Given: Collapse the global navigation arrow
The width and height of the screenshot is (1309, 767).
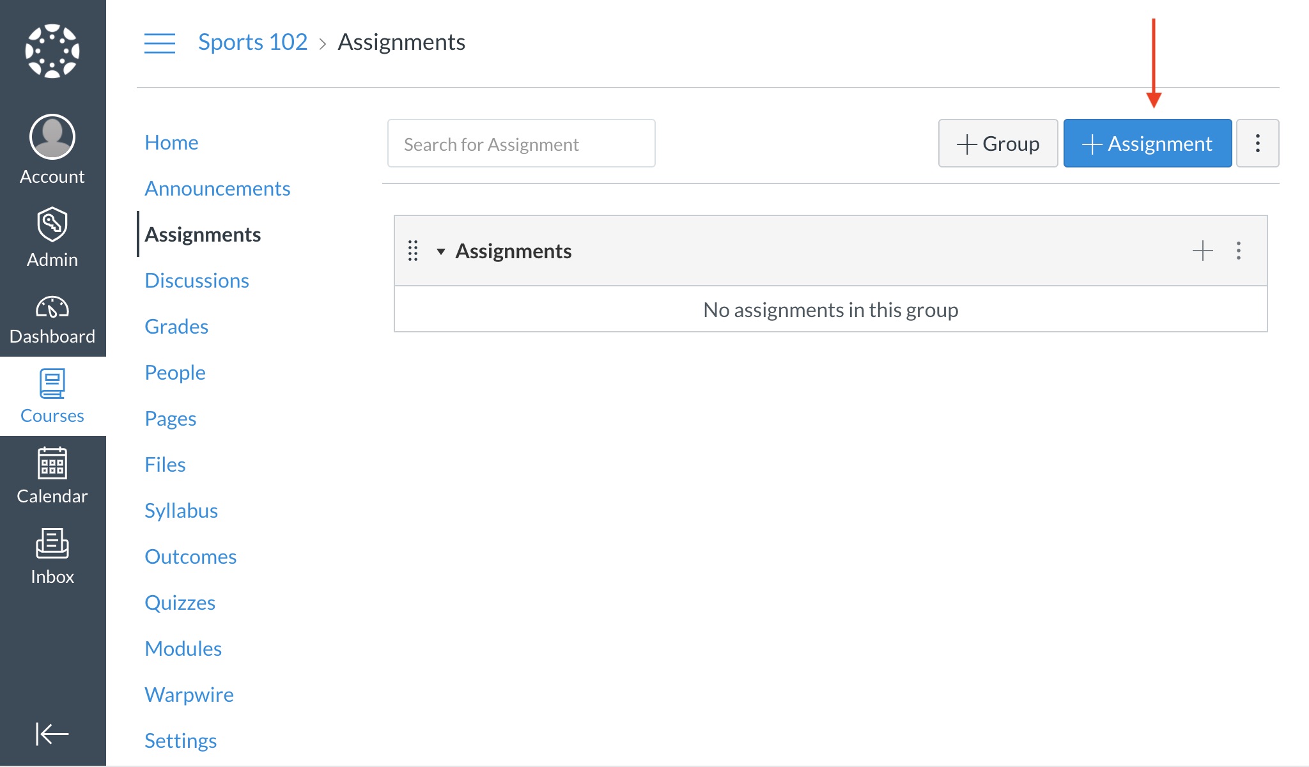Looking at the screenshot, I should [52, 733].
